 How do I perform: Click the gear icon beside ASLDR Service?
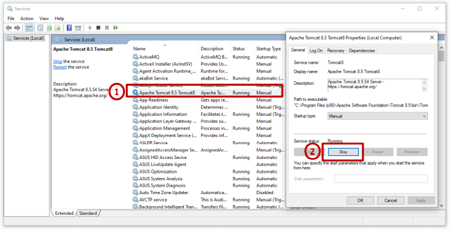135,143
